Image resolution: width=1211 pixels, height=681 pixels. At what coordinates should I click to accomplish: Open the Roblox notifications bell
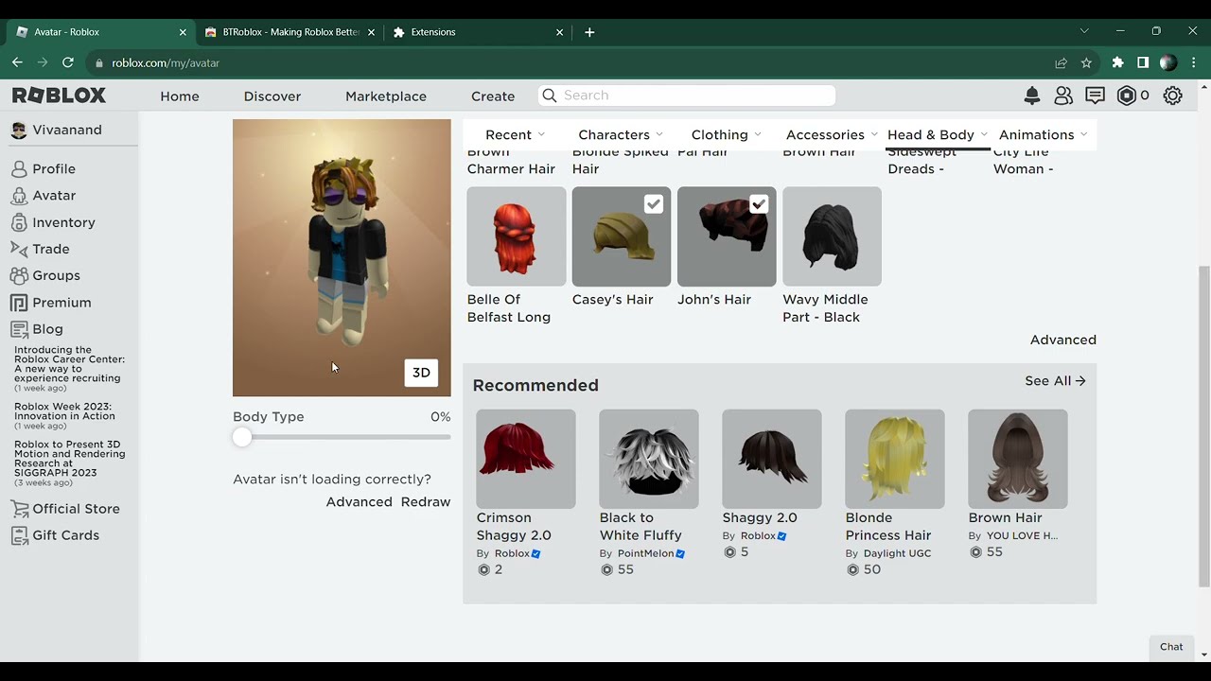[1032, 96]
